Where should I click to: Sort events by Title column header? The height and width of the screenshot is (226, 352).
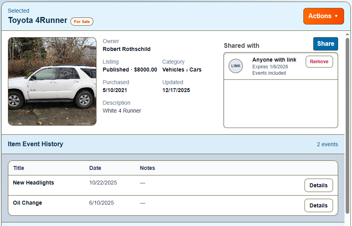(19, 168)
